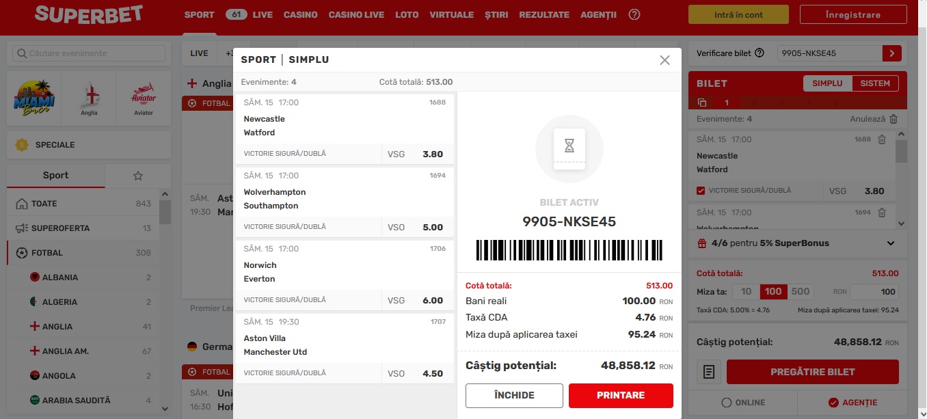The height and width of the screenshot is (419, 927).
Task: Open the Rezultate menu item
Action: pos(544,14)
